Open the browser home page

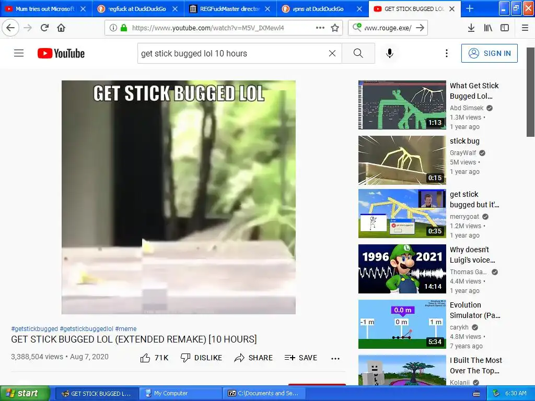click(x=61, y=28)
